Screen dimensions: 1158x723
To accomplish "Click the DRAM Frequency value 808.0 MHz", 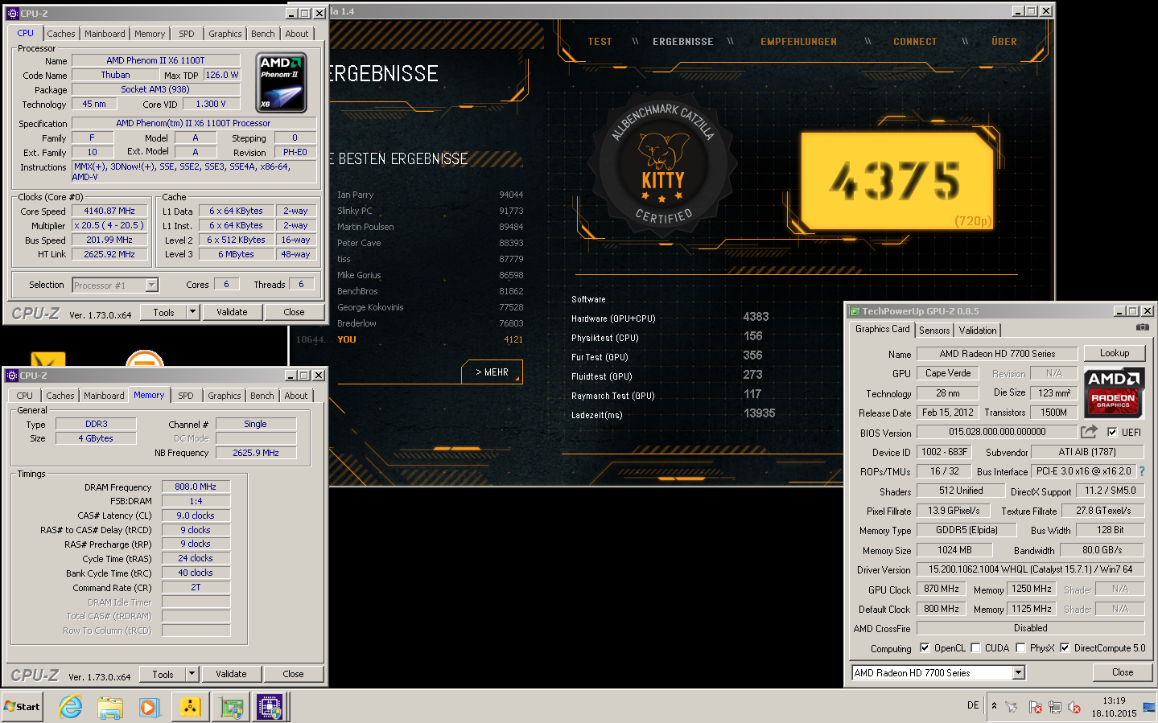I will (196, 487).
